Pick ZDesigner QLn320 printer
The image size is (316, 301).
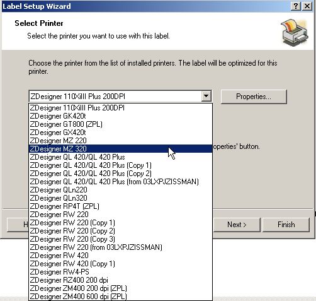(x=120, y=198)
